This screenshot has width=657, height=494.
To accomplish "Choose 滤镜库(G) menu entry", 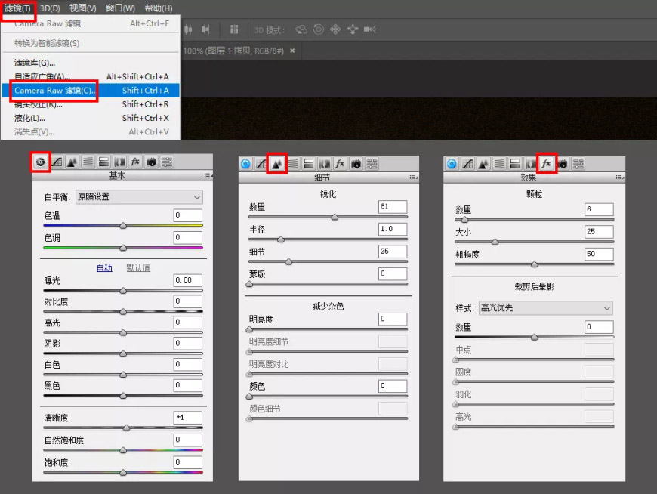I will click(x=91, y=63).
